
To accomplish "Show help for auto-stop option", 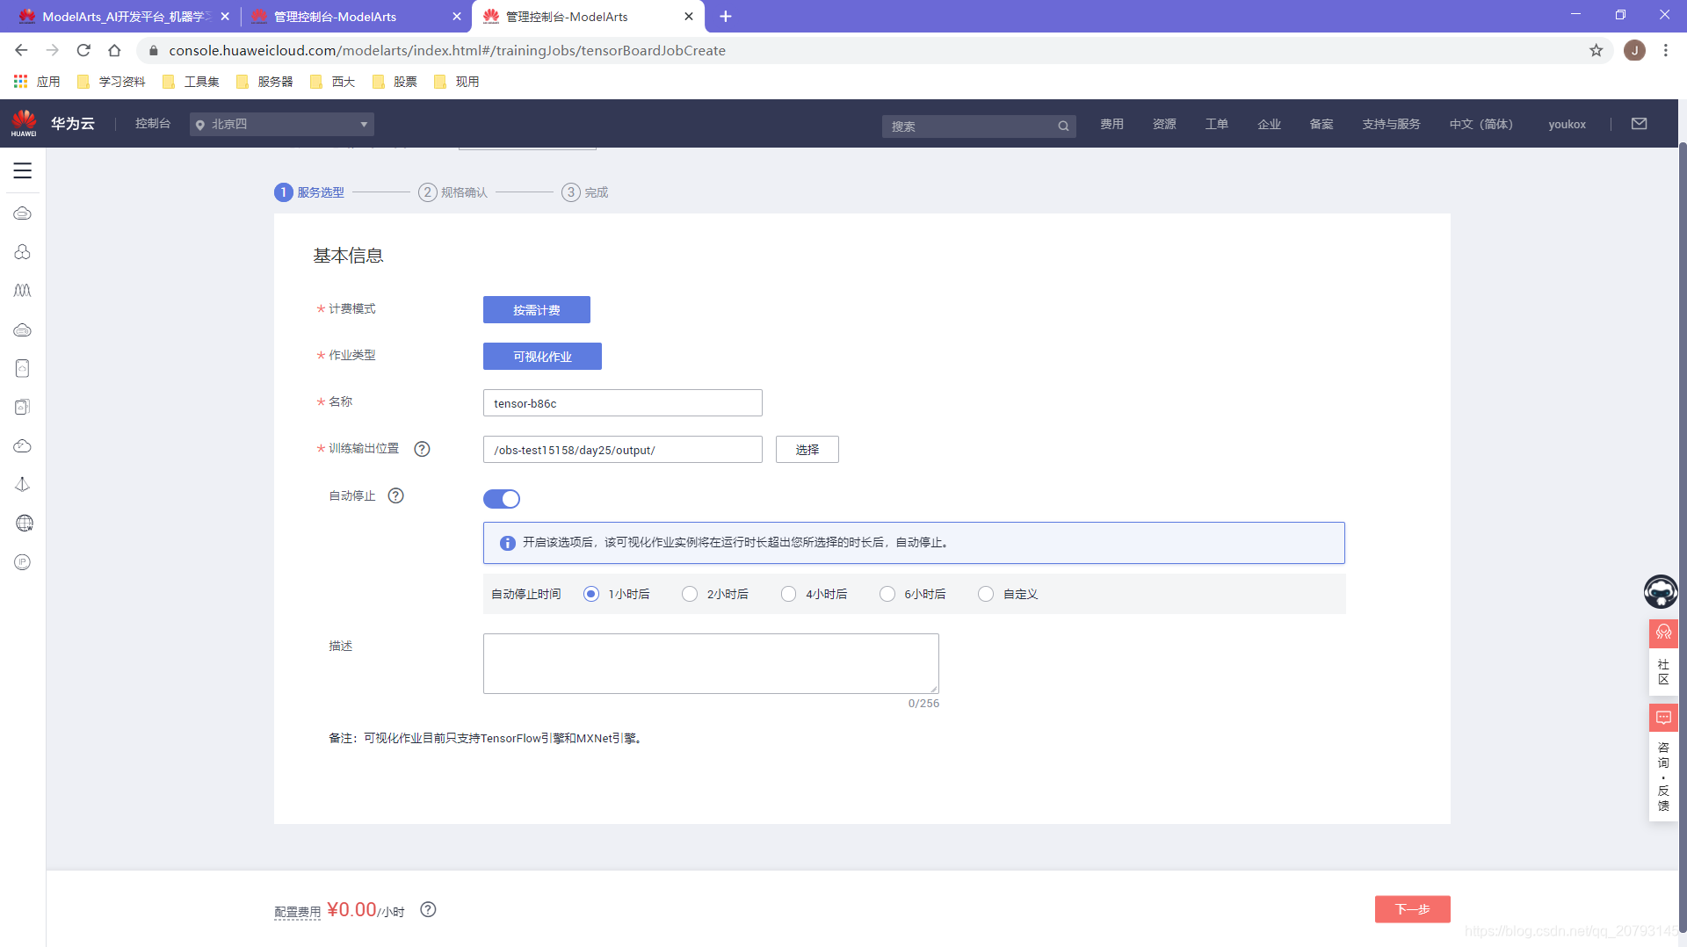I will coord(396,495).
